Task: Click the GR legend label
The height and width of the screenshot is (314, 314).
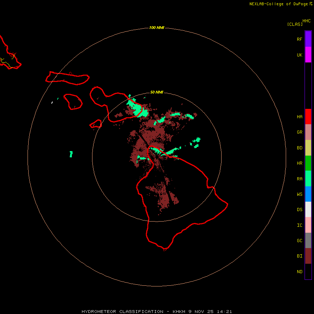Action: (299, 132)
